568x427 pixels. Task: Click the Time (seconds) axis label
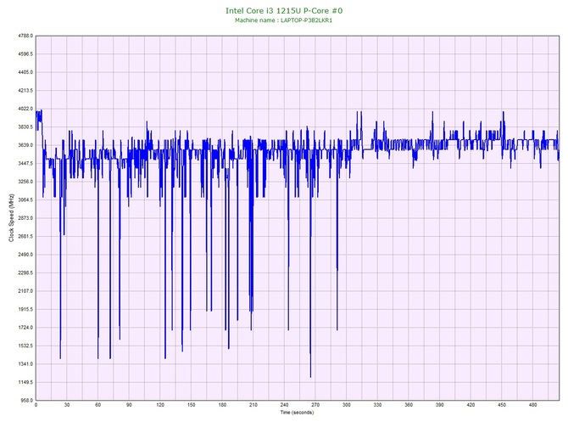[x=297, y=413]
